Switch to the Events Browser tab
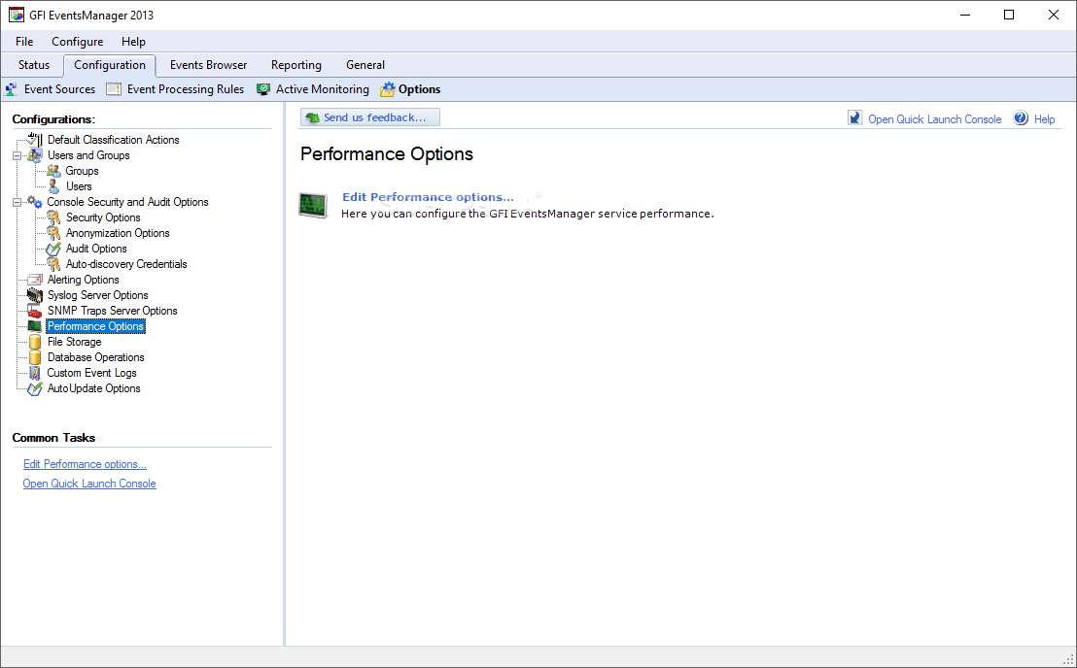The height and width of the screenshot is (668, 1077). pyautogui.click(x=208, y=65)
